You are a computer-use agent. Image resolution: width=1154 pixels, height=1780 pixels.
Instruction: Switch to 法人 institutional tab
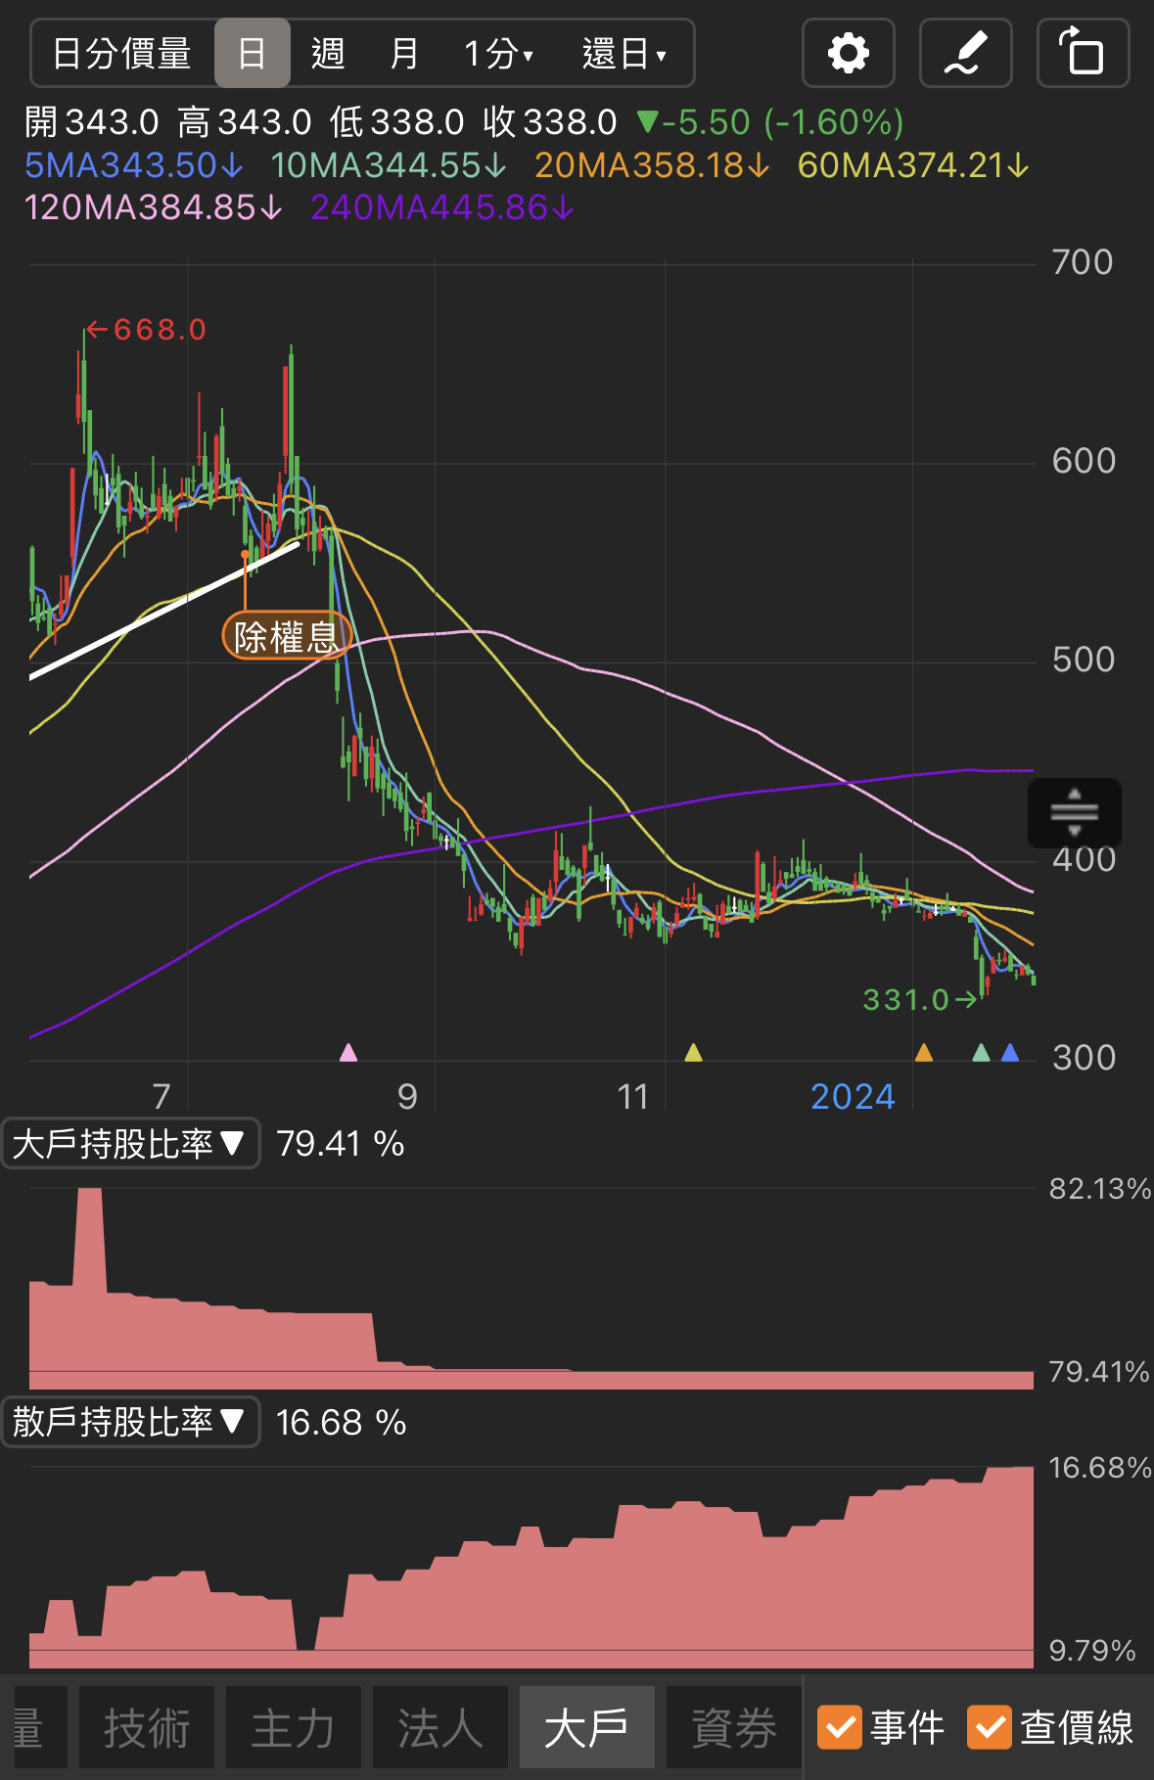click(x=440, y=1727)
